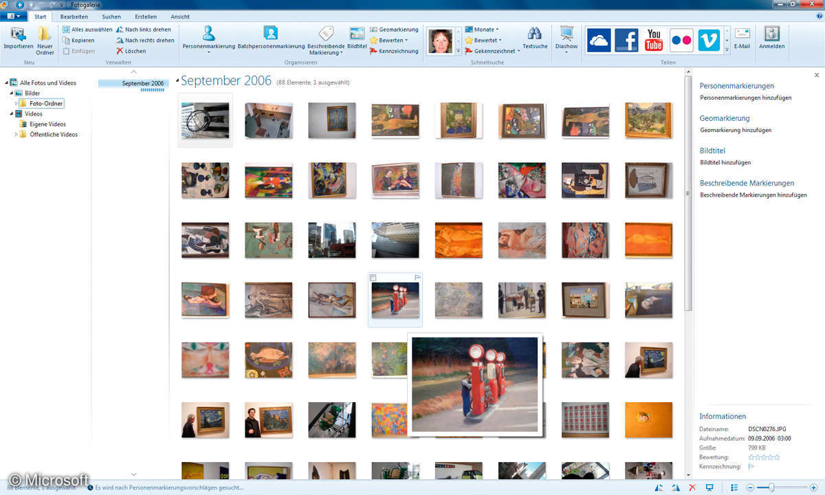Click Geomarkierung in the Organisieren group

coord(394,30)
